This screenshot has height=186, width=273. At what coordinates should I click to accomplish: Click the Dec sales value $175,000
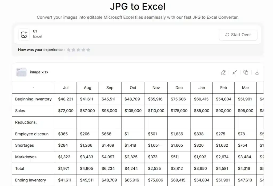tap(179, 111)
